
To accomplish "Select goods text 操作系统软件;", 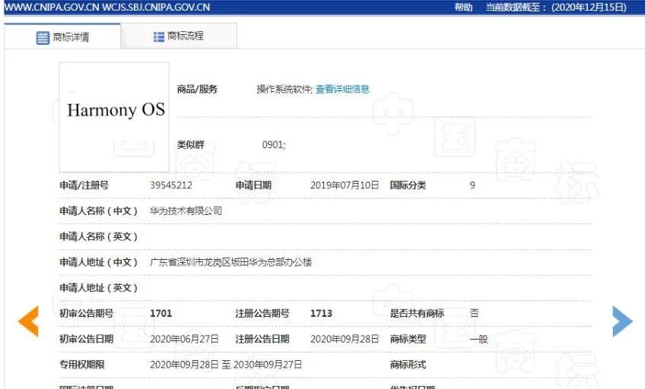I will point(284,89).
